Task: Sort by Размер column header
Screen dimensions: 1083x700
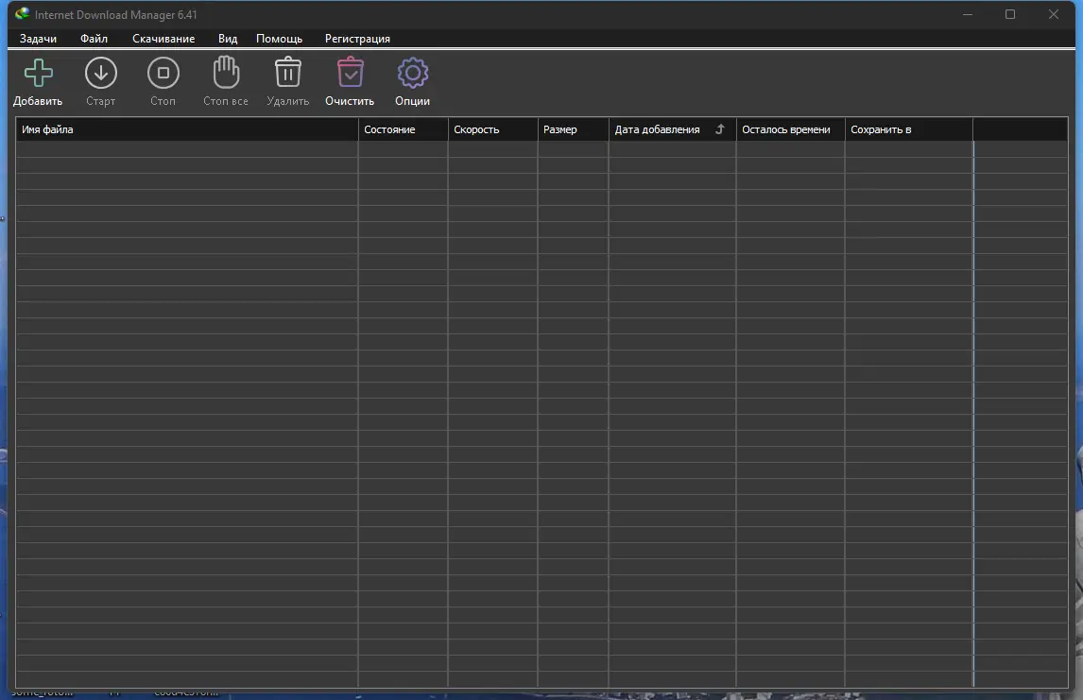Action: [x=574, y=129]
